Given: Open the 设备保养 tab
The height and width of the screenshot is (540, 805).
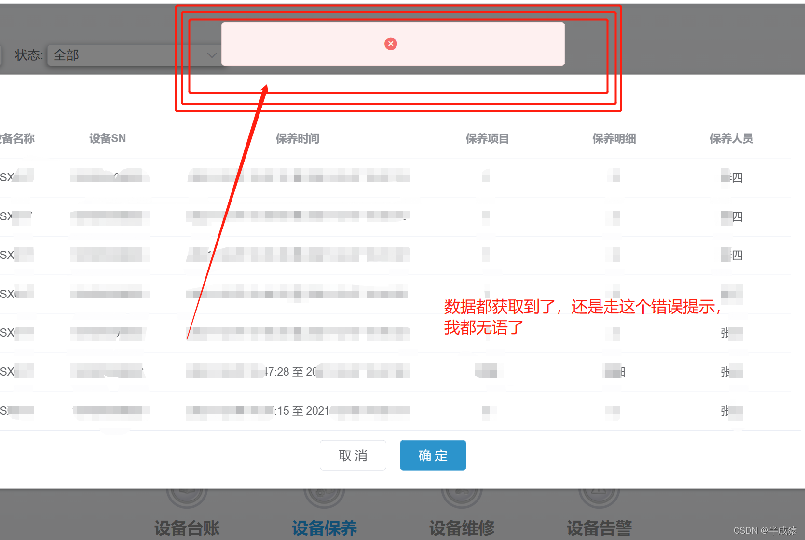Looking at the screenshot, I should 324,528.
